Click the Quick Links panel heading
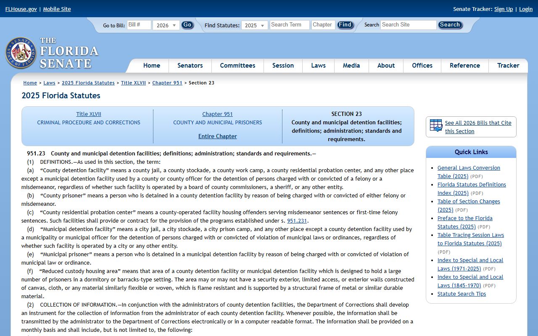This screenshot has height=336, width=538. (471, 152)
